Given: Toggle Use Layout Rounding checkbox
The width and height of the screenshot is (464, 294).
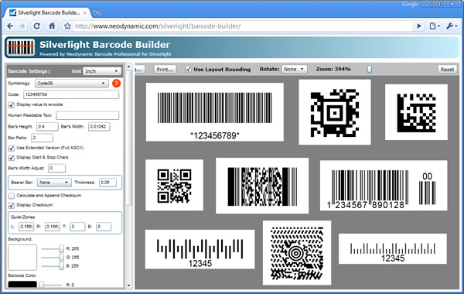Looking at the screenshot, I should click(x=189, y=70).
